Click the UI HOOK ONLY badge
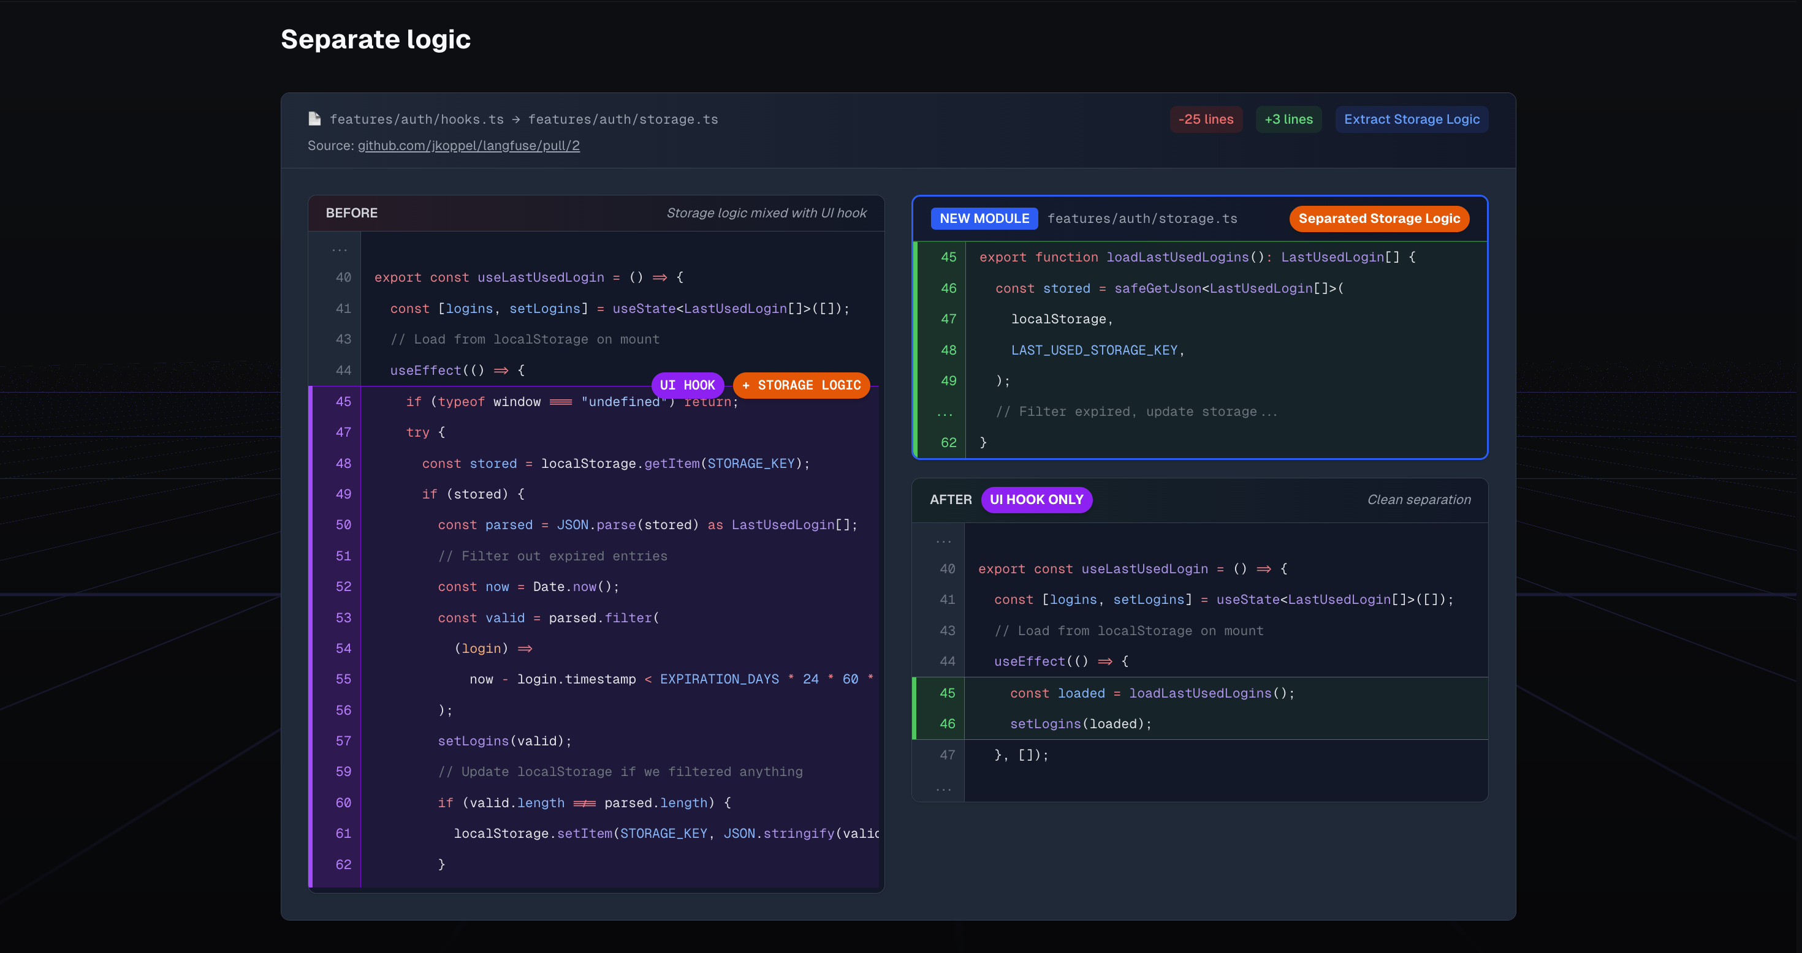 1036,500
